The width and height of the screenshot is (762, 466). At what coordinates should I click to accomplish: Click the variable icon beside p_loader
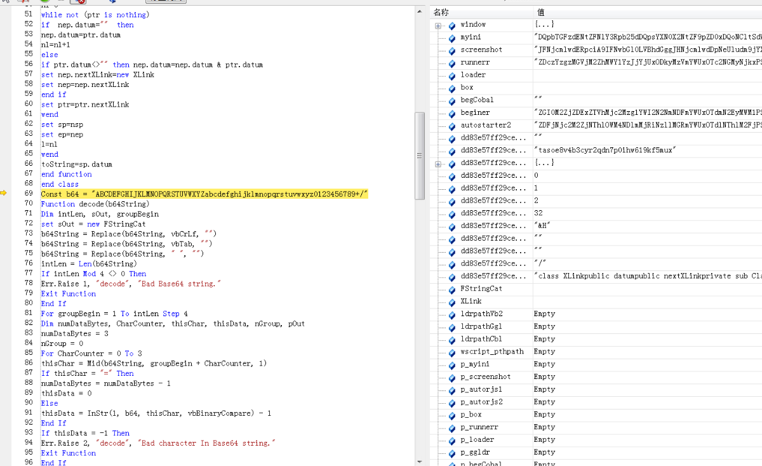pos(452,440)
